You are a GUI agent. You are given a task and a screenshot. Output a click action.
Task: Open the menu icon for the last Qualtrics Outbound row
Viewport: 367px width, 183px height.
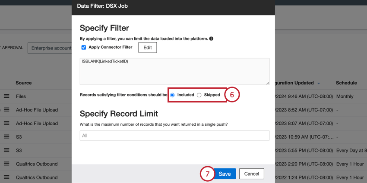(x=6, y=177)
